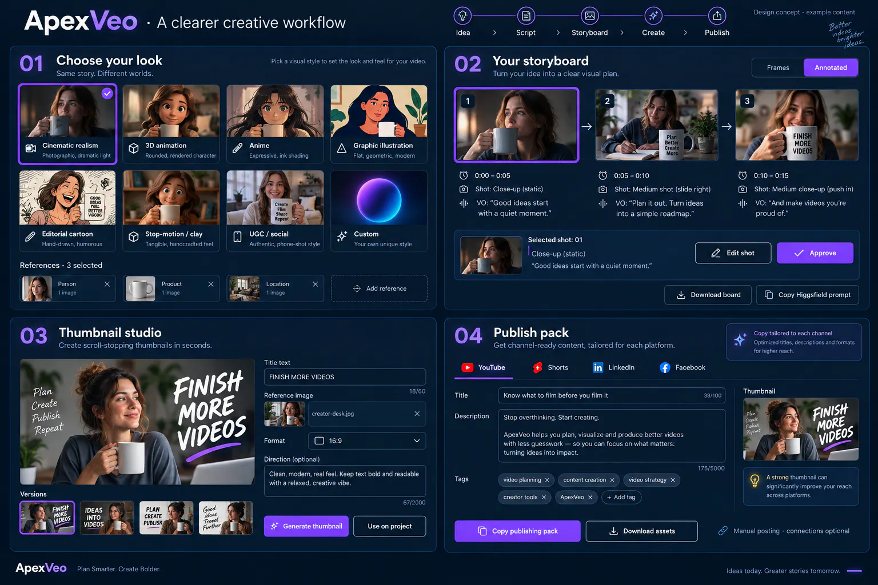Clear the creator-desk.jpg reference image
Viewport: 878px width, 585px height.
417,414
